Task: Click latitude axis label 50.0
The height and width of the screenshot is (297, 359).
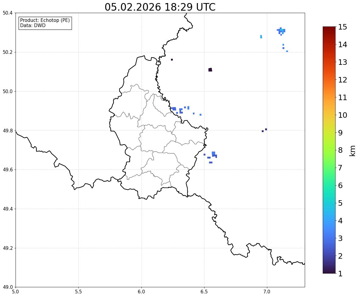Action: (x=8, y=92)
